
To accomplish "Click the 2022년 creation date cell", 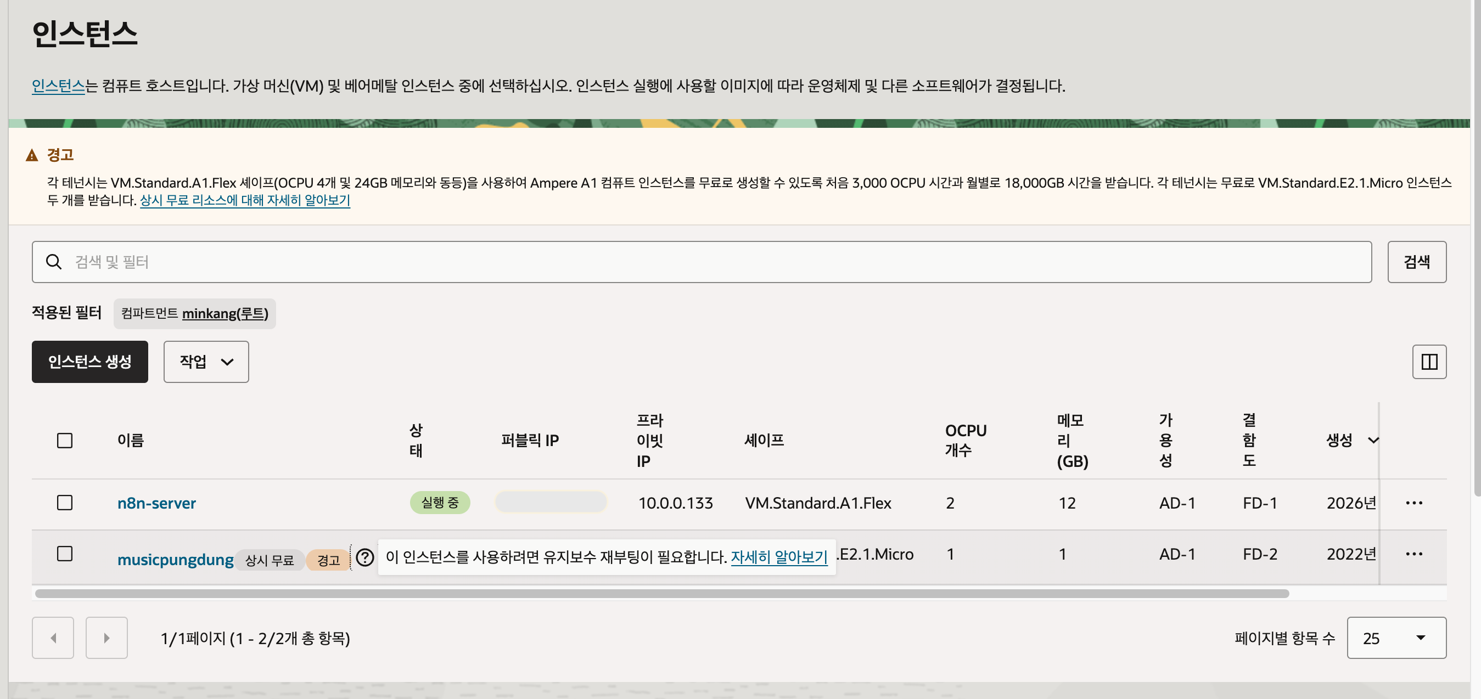I will 1351,554.
